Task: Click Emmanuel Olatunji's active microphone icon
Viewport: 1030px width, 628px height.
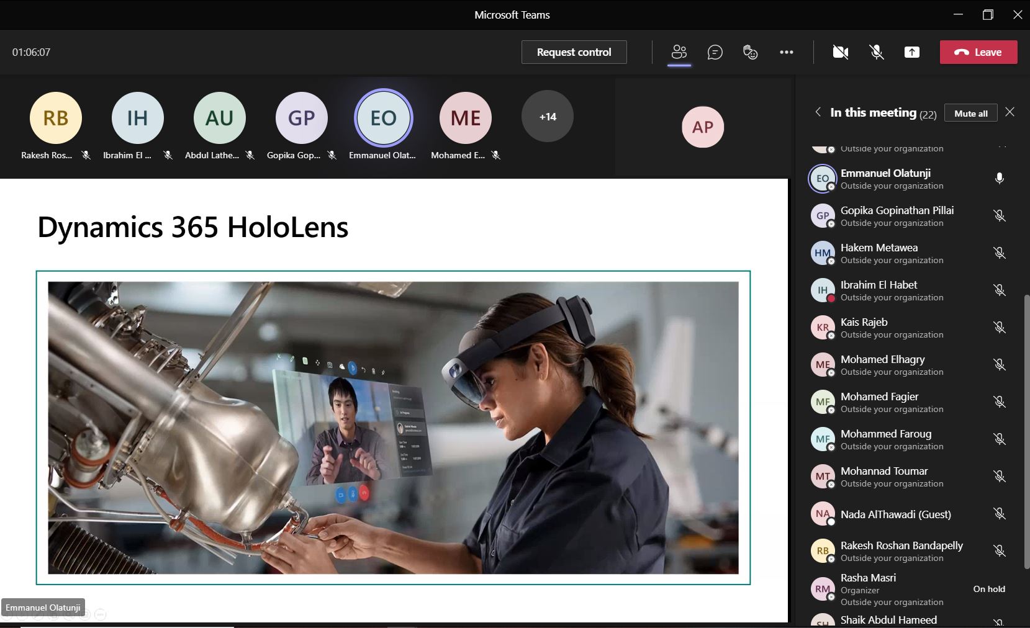Action: 1000,179
